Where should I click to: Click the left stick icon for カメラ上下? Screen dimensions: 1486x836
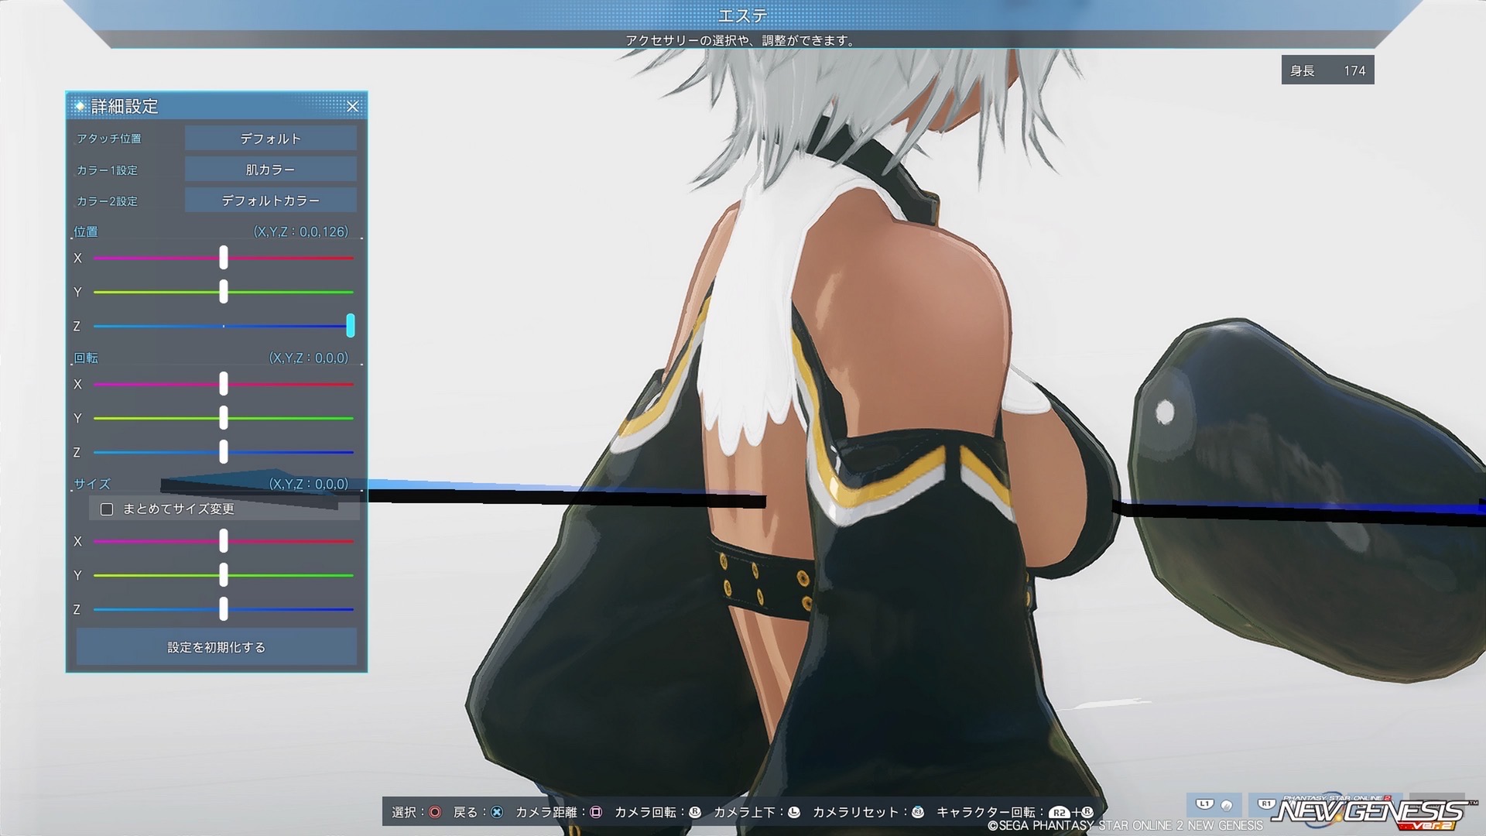[x=794, y=812]
